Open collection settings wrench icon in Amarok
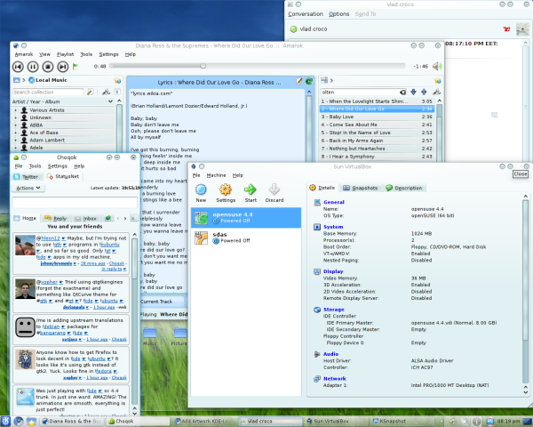 (106, 92)
